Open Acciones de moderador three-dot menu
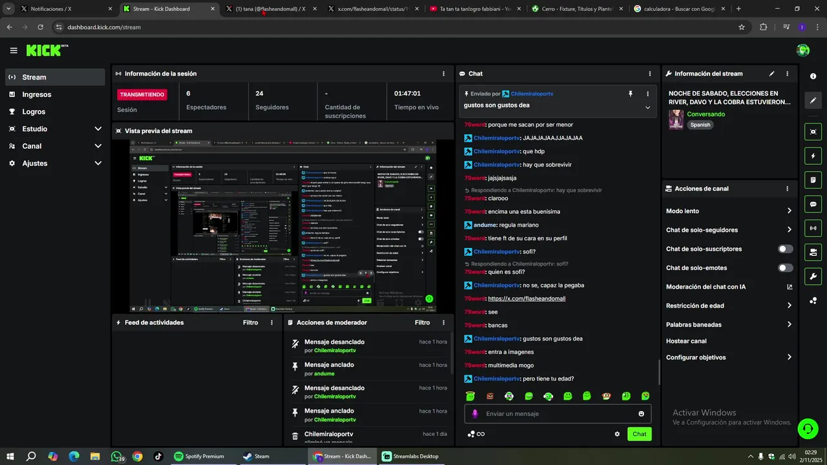Image resolution: width=827 pixels, height=465 pixels. point(443,322)
